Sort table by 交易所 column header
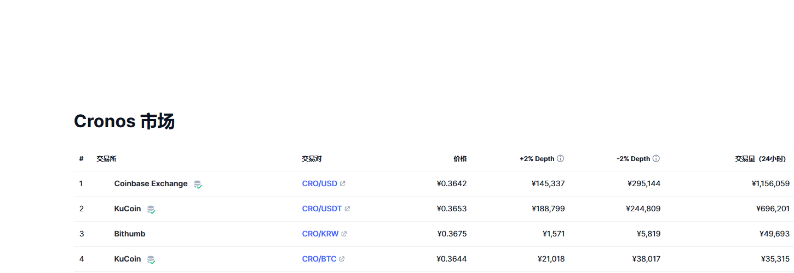794x273 pixels. 106,159
